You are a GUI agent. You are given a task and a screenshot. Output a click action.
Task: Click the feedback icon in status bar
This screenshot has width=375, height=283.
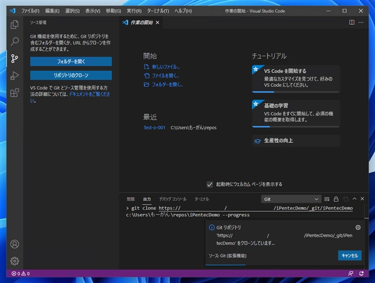click(351, 274)
